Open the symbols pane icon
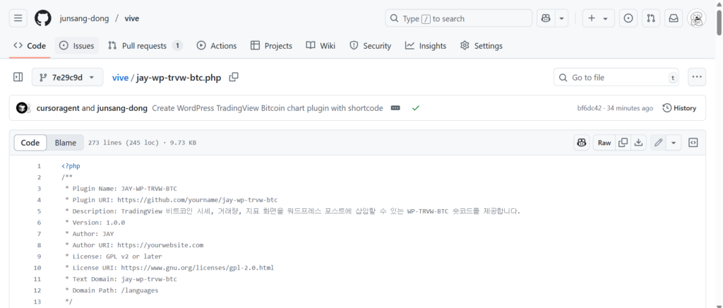The height and width of the screenshot is (308, 723). coord(693,143)
